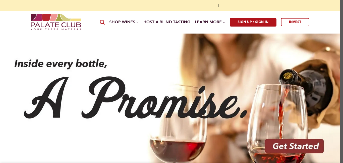Click the yellow announcement banner
Image resolution: width=343 pixels, height=163 pixels.
pos(171,5)
